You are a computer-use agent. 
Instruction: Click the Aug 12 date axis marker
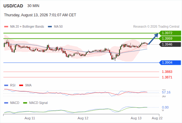click(83, 118)
